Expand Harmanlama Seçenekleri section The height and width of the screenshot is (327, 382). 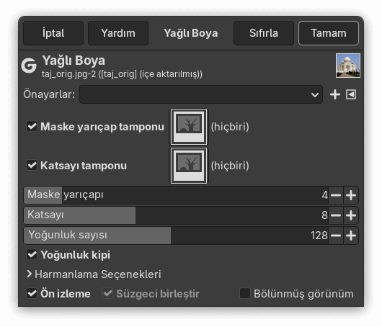(94, 274)
